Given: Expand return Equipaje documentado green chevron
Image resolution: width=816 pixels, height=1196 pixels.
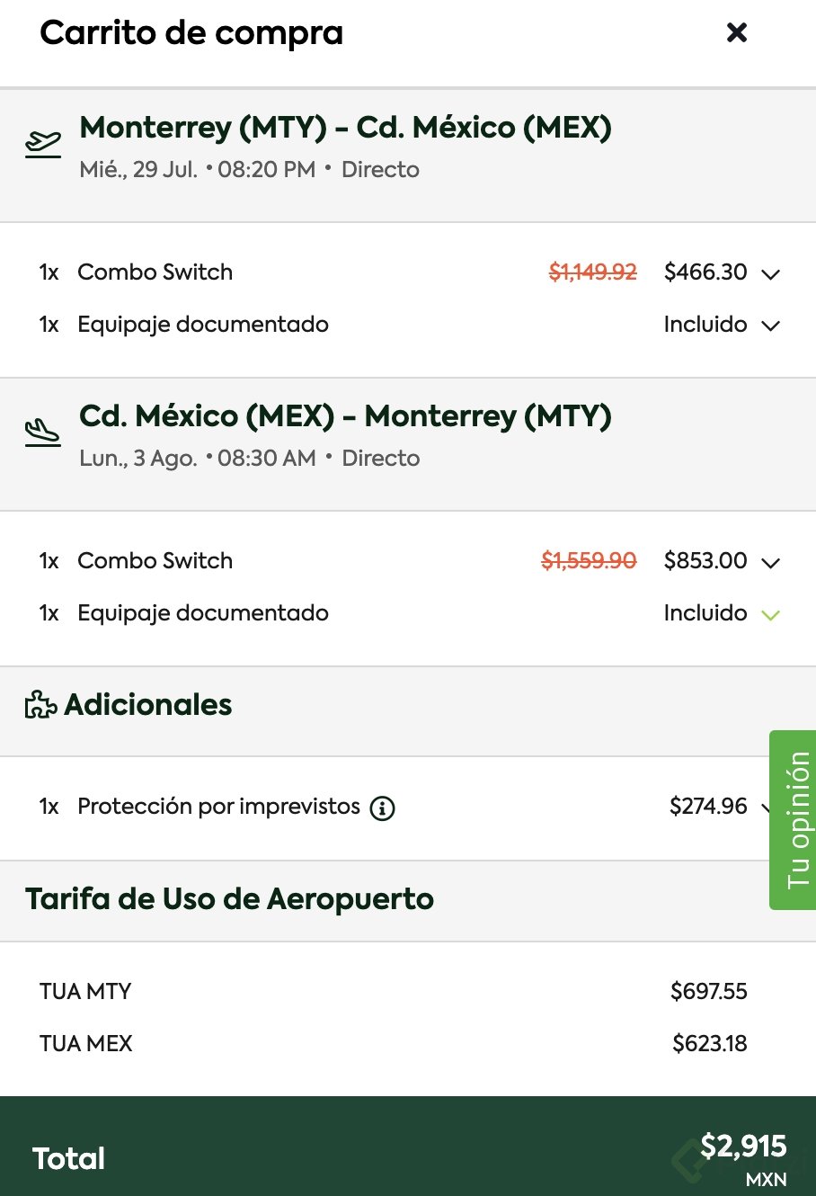Looking at the screenshot, I should click(770, 614).
